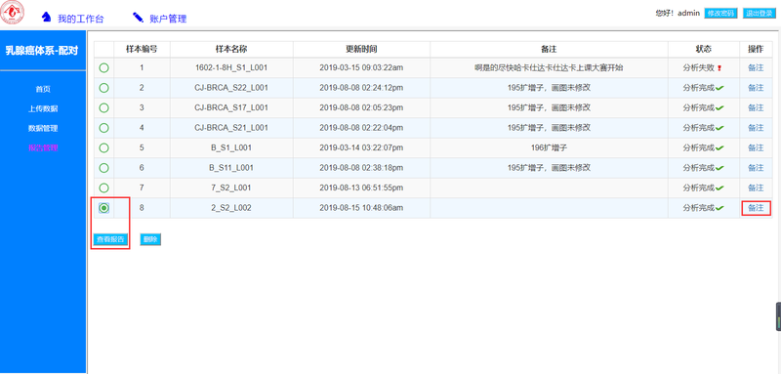Select the radio button for sample 1602-1-8H_S1_L001
The height and width of the screenshot is (374, 781).
coord(103,67)
